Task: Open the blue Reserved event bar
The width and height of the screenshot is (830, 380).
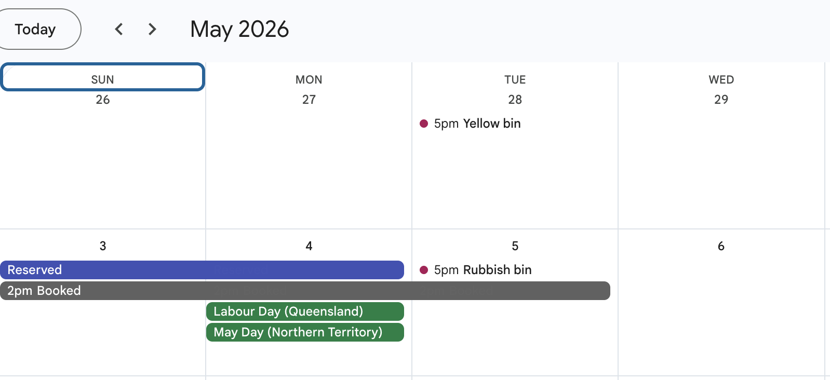Action: 202,270
